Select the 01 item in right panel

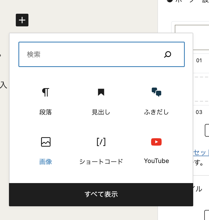tap(199, 60)
